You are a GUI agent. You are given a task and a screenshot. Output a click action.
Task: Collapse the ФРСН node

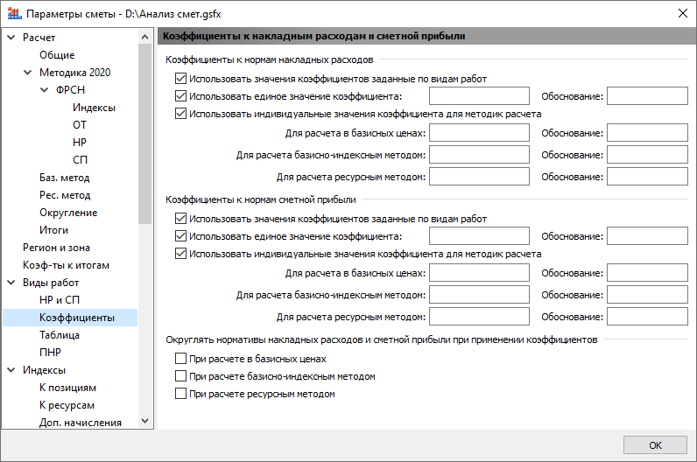click(45, 90)
